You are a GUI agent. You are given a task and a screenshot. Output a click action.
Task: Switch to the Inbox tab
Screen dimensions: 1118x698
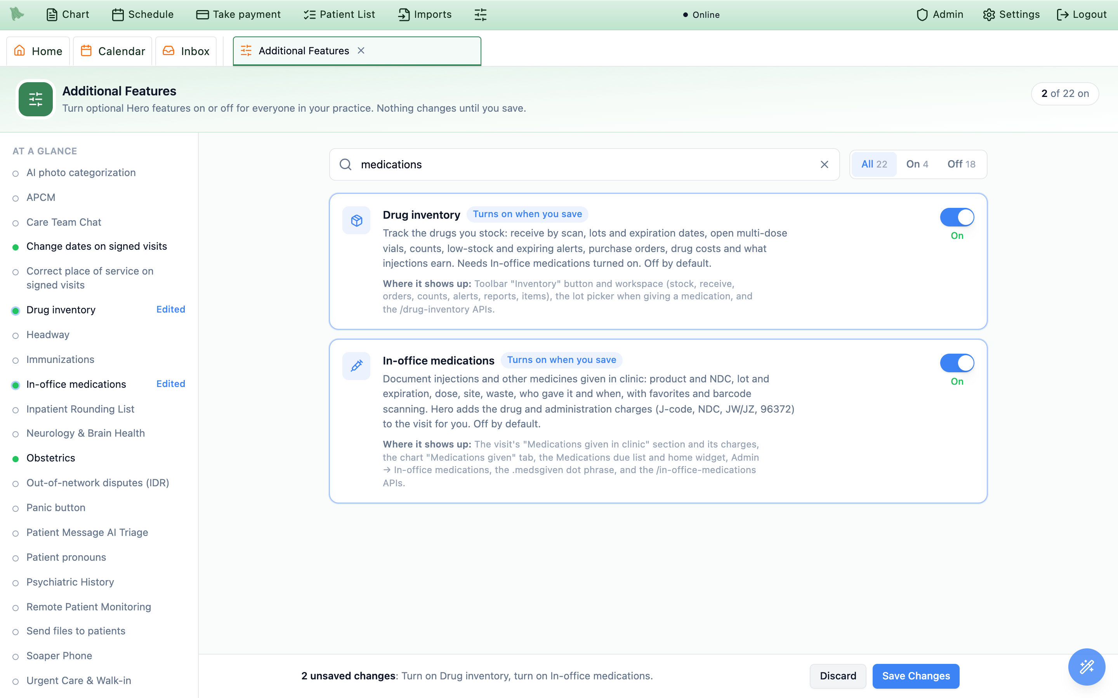[x=186, y=51]
